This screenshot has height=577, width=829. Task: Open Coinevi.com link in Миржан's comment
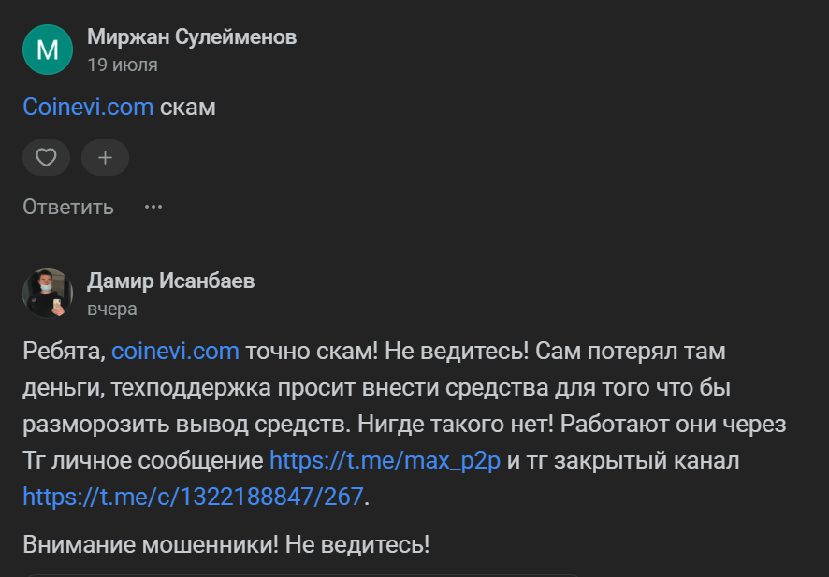(88, 107)
